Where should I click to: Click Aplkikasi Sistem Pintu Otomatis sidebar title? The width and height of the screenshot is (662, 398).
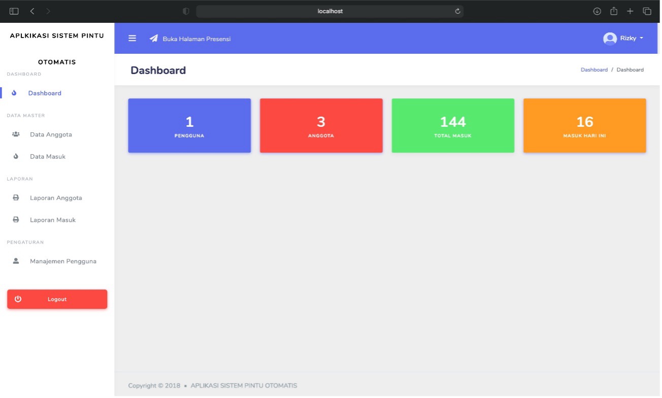point(57,49)
